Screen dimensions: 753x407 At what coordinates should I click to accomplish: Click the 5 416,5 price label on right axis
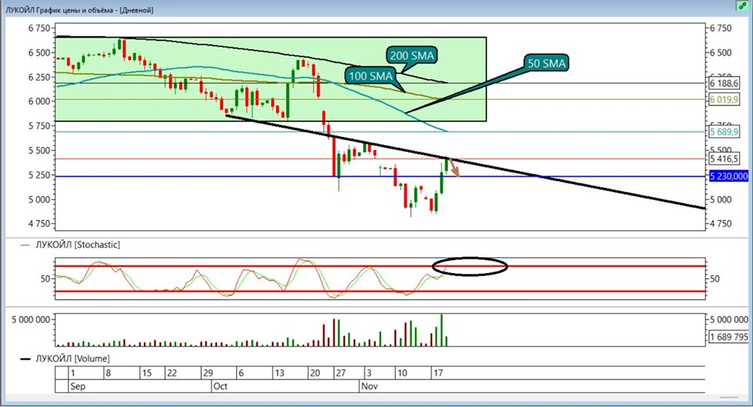click(x=724, y=159)
